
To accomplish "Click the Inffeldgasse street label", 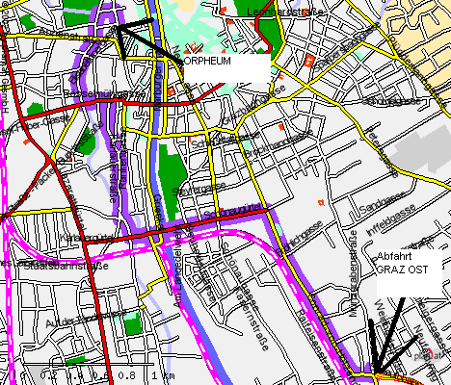I will 391,220.
